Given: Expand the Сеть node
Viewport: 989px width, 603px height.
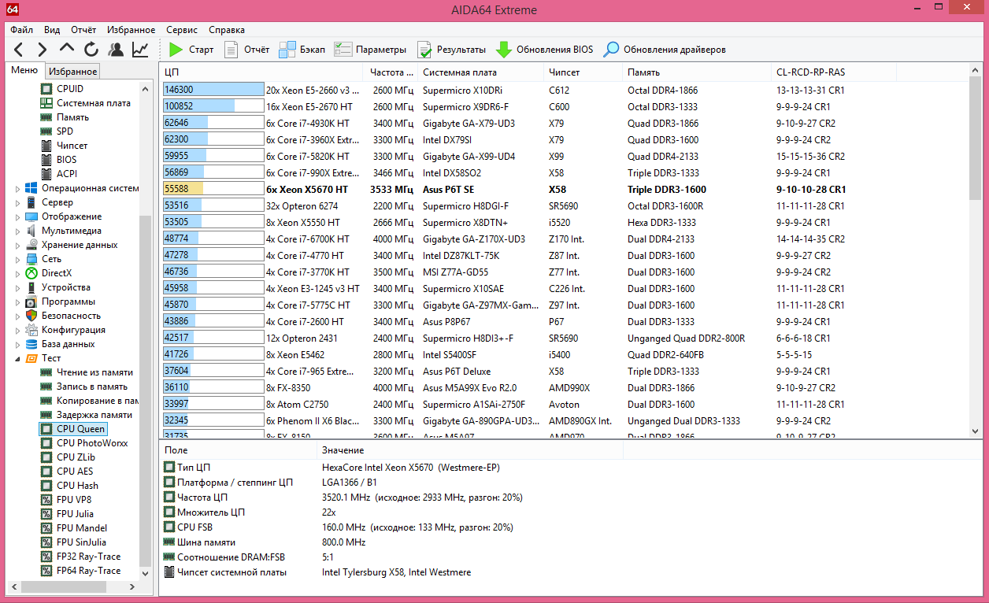Looking at the screenshot, I should (18, 259).
